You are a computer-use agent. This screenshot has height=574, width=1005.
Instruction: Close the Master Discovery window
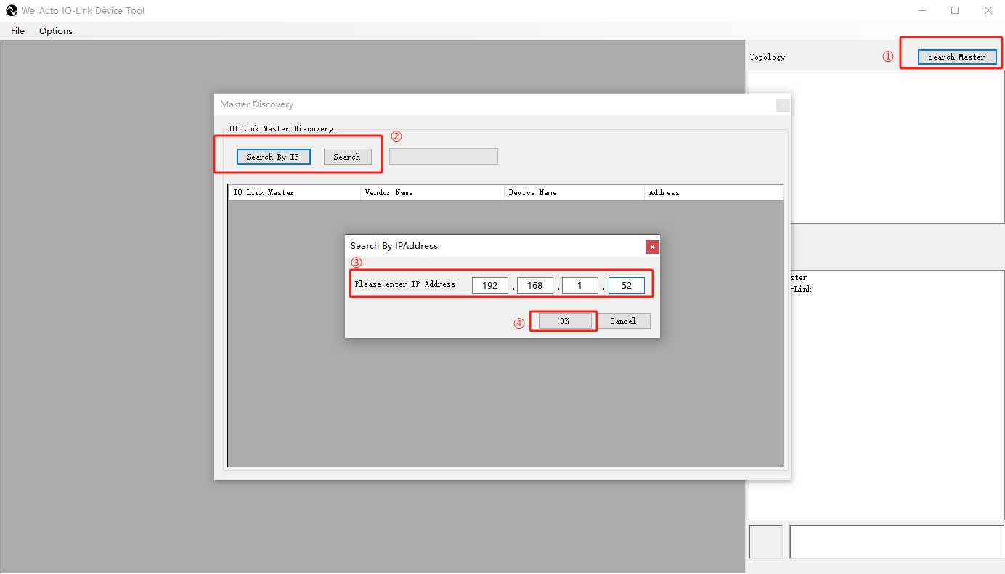coord(783,105)
